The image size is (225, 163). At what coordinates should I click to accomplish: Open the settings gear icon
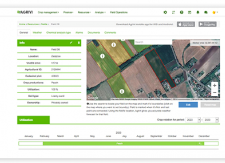[165, 12]
